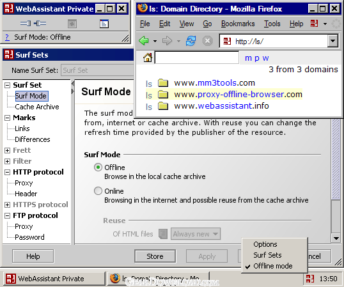Open the URL bar history dropdown
344x287 pixels.
pos(333,41)
